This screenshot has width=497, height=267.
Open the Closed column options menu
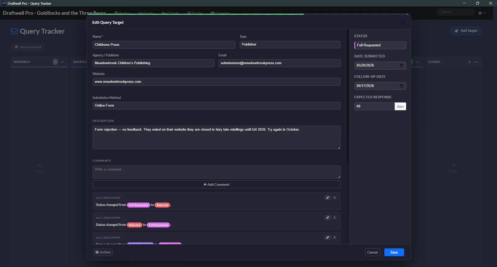click(476, 62)
